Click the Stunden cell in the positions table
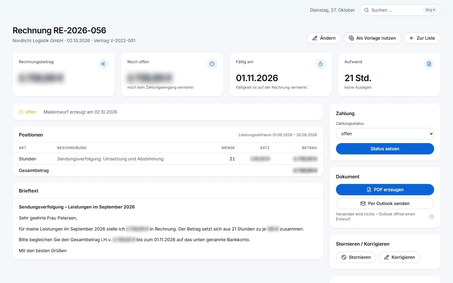Image resolution: width=453 pixels, height=283 pixels. point(27,159)
